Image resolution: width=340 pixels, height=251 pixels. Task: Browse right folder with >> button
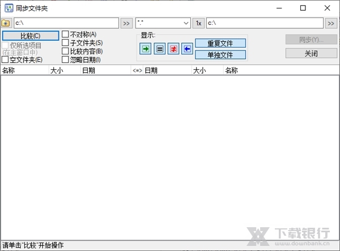[331, 23]
